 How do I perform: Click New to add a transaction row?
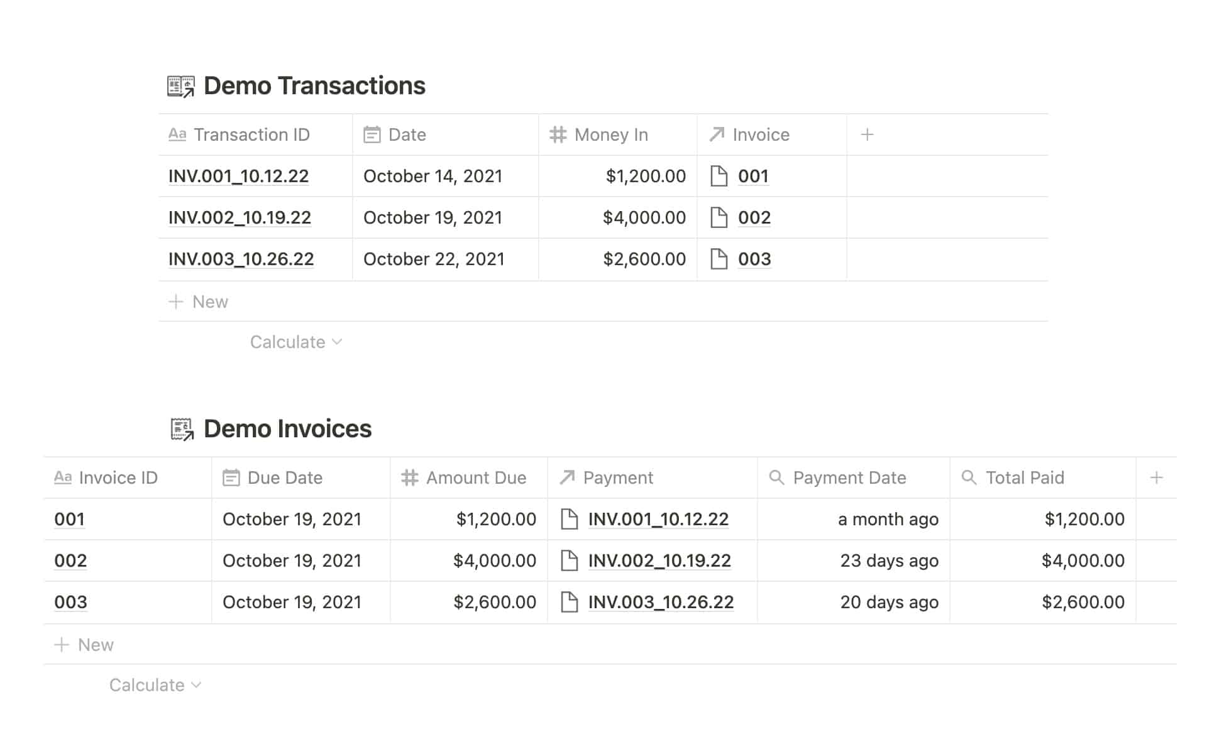tap(200, 302)
